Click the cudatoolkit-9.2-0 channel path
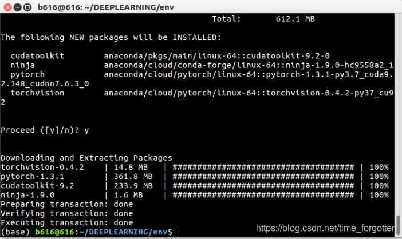402x239 pixels. point(216,56)
